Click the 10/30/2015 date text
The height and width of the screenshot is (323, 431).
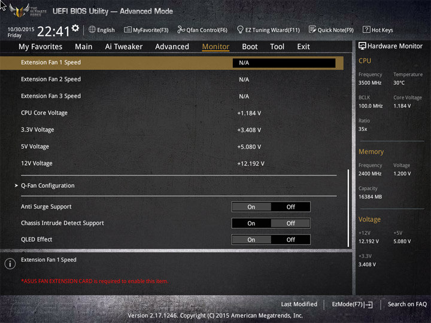[21, 29]
